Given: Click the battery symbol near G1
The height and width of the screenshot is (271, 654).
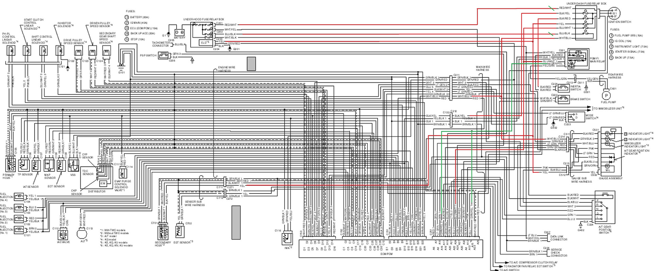Looking at the screenshot, I should [180, 32].
